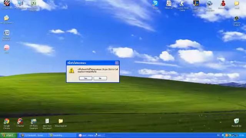Open the red striped app shortcut
This screenshot has width=246, height=138.
coord(7,5)
